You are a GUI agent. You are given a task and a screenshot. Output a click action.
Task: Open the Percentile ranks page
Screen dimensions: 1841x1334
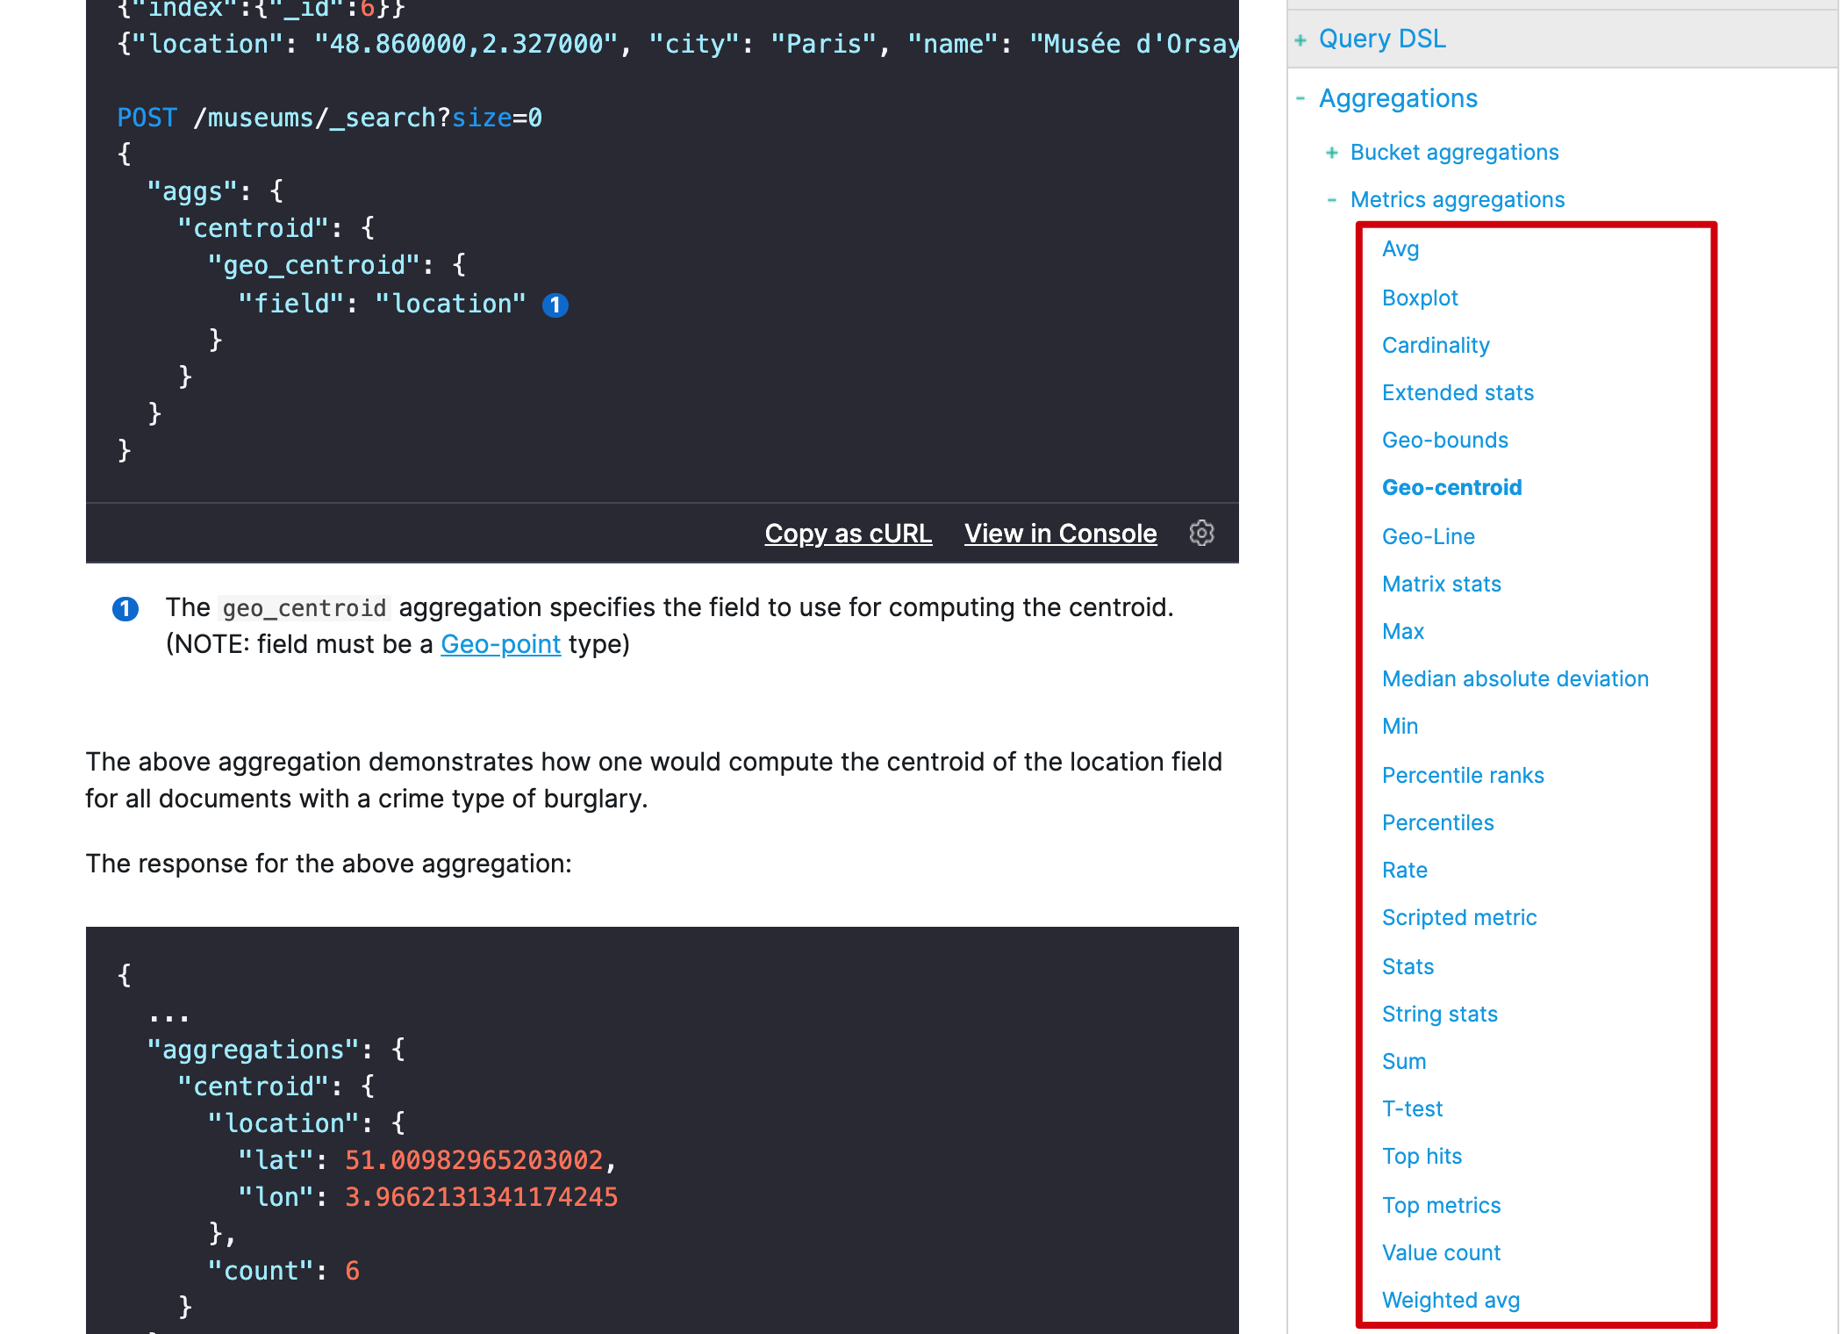tap(1463, 776)
